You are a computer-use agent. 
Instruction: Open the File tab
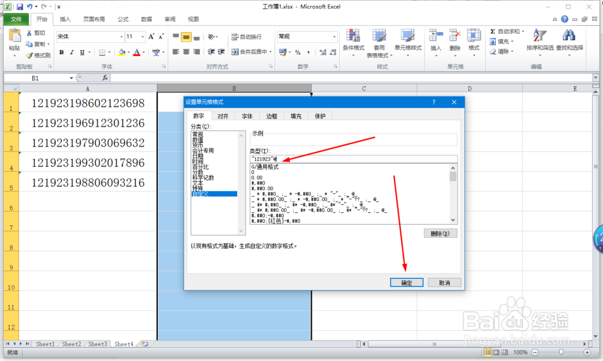click(16, 19)
